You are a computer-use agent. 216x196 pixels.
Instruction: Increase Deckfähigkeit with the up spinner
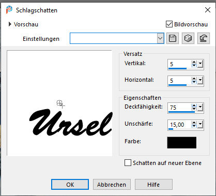[194, 106]
